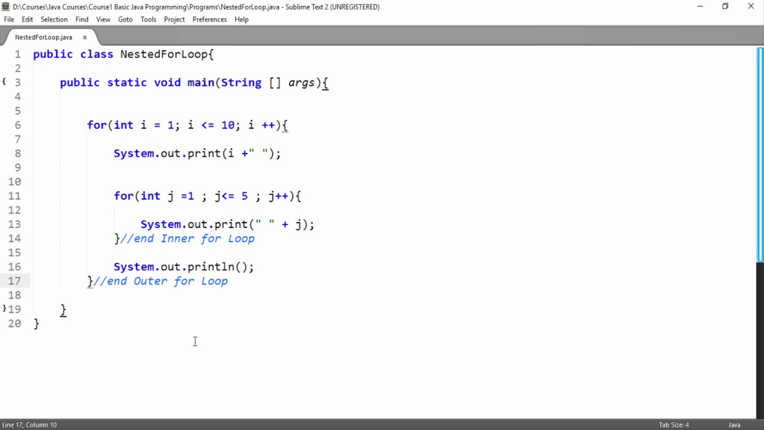Open the Goto menu
Screen dimensions: 764x430
125,19
